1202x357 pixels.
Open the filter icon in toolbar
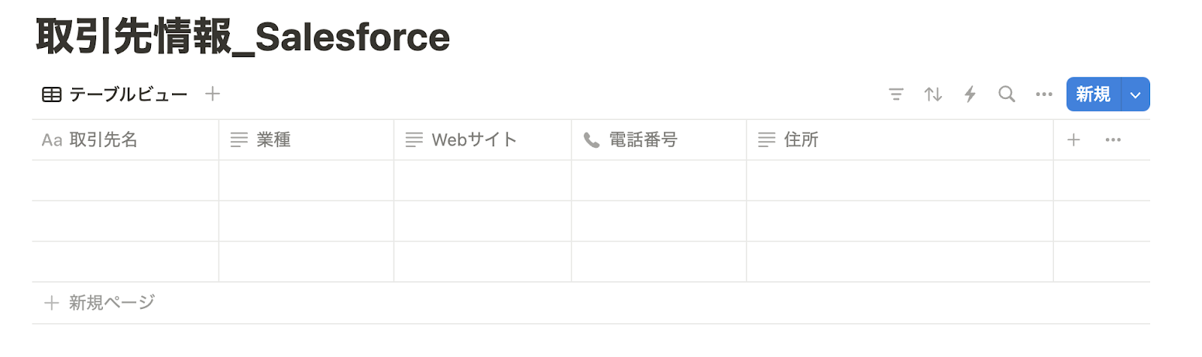(895, 94)
